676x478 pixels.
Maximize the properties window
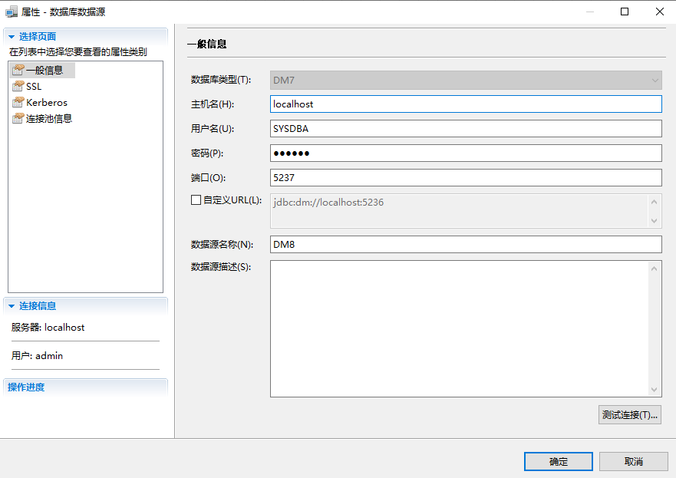coord(625,12)
